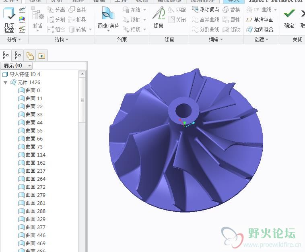This screenshot has width=305, height=252.
Task: Click the 相切 tangency constraint tool
Action: point(132,29)
